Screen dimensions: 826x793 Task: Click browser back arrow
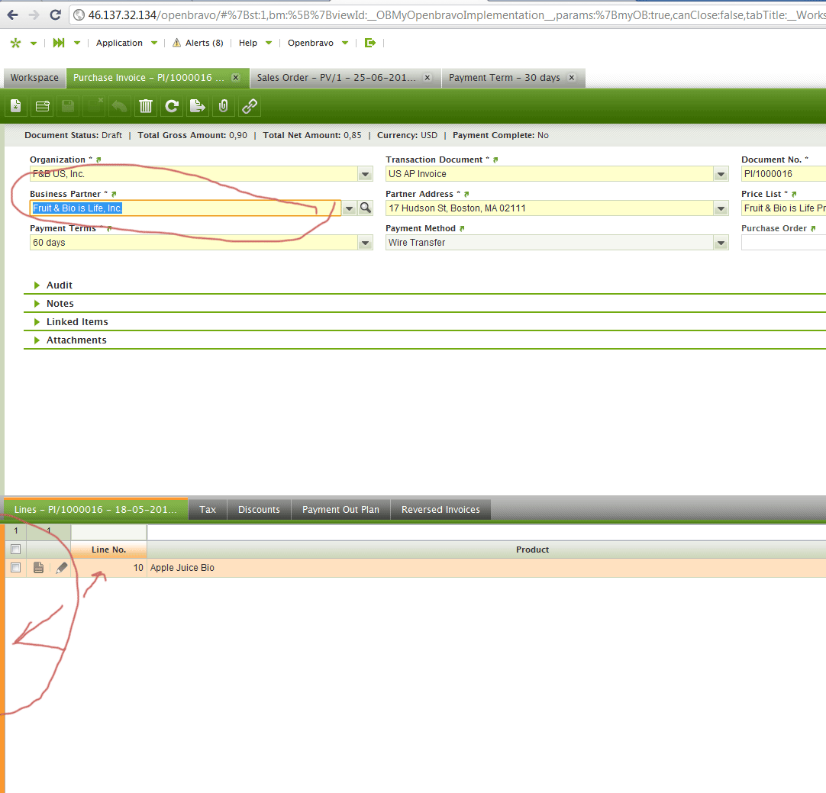point(13,15)
